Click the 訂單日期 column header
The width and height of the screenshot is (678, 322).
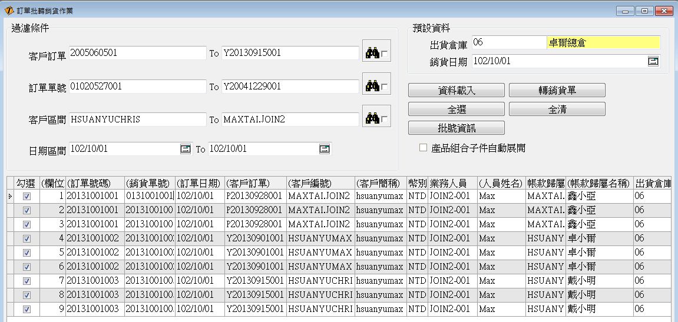199,183
